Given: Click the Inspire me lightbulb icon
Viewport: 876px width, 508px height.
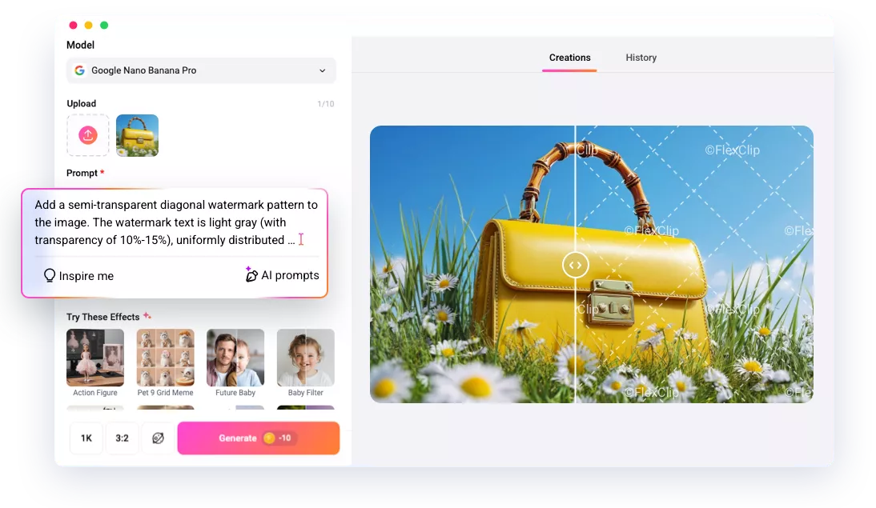Looking at the screenshot, I should tap(50, 274).
